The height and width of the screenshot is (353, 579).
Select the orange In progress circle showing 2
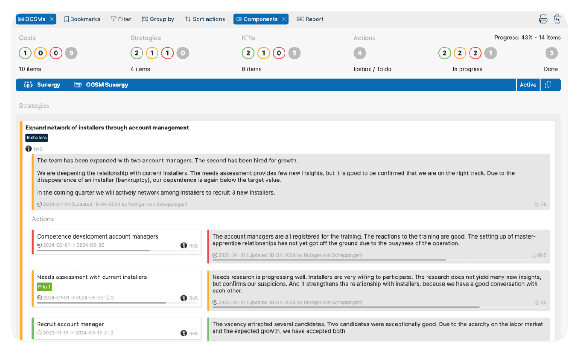460,53
